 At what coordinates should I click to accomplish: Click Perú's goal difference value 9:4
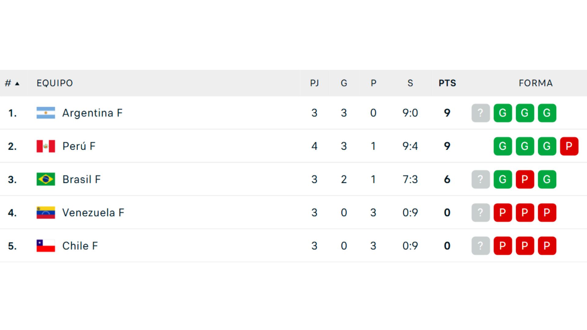410,146
